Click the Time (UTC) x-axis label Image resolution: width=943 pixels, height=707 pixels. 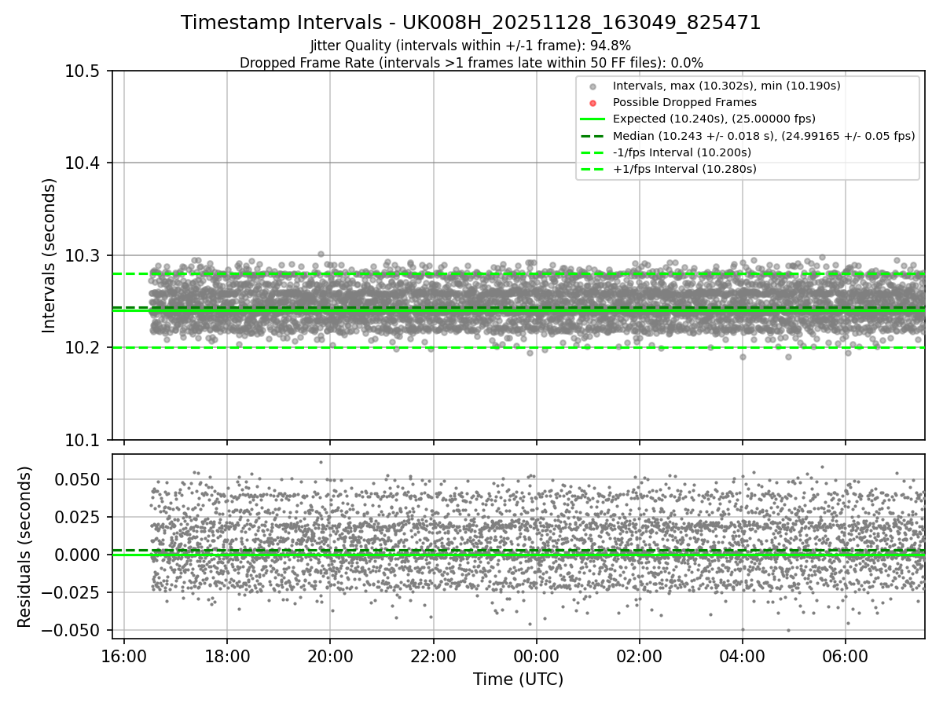pyautogui.click(x=518, y=680)
